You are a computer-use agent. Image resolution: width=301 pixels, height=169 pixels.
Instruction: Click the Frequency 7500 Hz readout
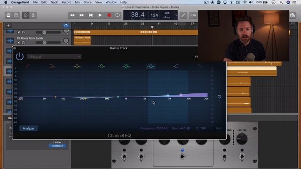(154, 128)
